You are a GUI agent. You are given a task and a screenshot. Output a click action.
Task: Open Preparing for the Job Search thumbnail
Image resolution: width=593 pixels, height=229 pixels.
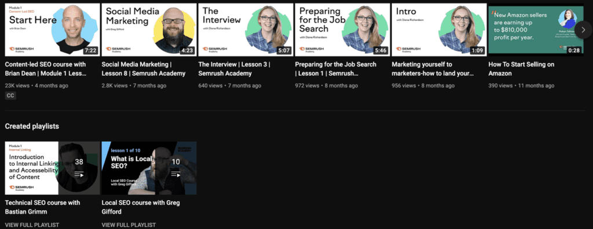[x=342, y=30]
